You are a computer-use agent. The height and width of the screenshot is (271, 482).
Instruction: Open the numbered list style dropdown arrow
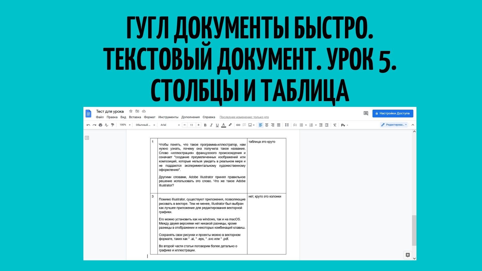(316, 125)
